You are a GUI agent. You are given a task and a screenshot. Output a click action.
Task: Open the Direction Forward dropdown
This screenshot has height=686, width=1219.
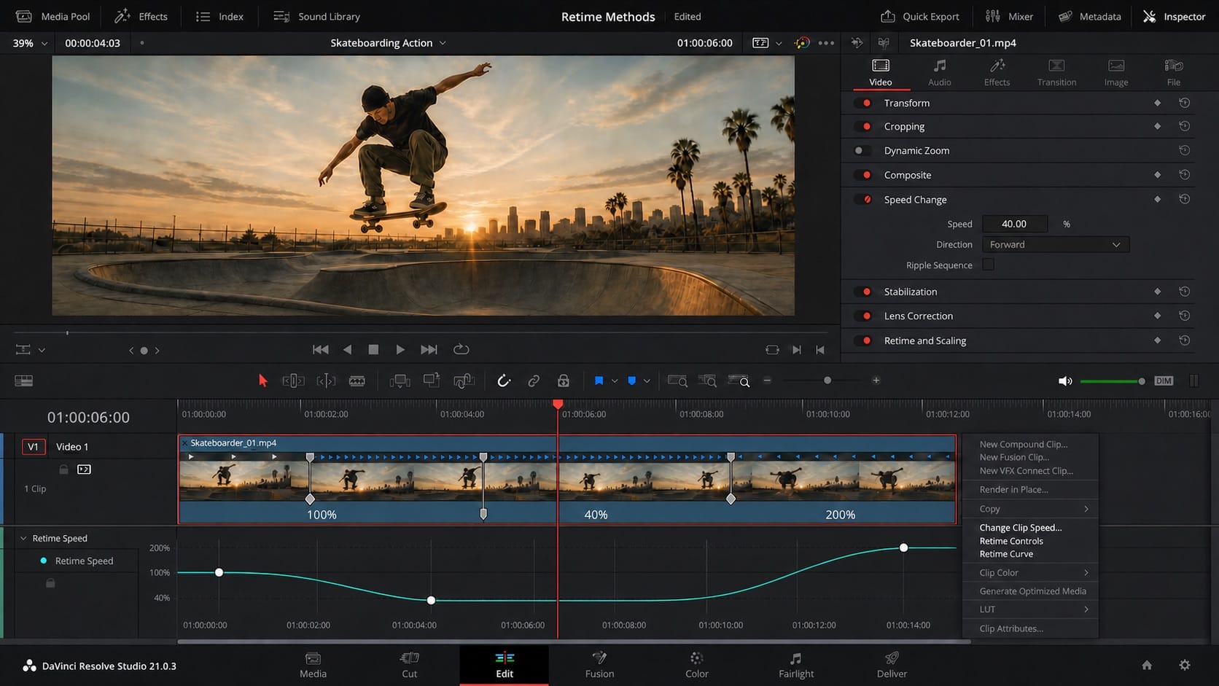coord(1055,245)
